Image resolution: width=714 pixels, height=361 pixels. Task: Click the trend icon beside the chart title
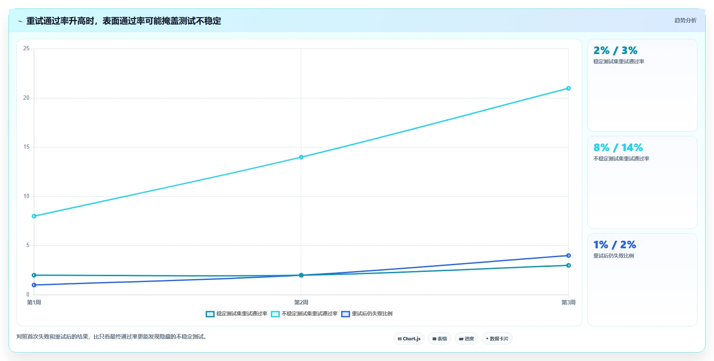pos(20,21)
